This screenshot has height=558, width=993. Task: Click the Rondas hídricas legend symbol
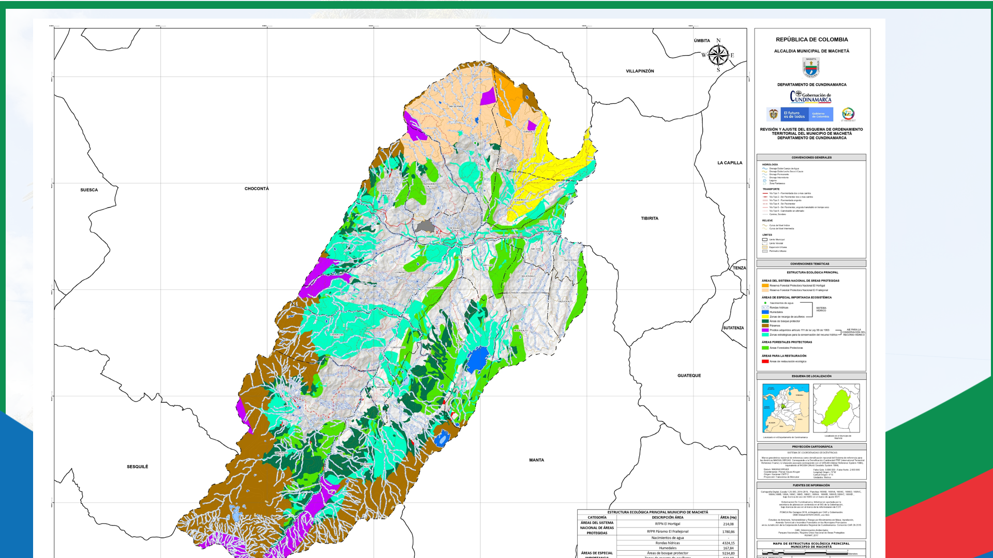[765, 308]
